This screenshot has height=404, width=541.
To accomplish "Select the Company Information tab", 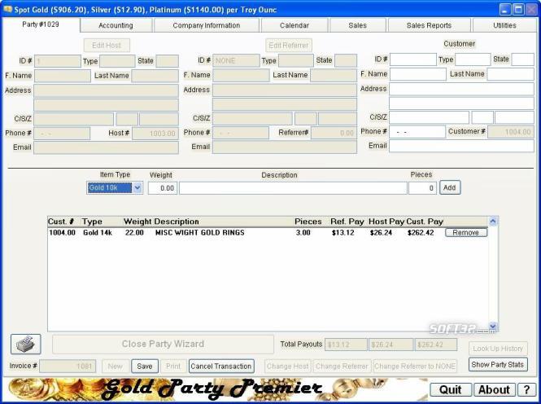I will tap(207, 25).
